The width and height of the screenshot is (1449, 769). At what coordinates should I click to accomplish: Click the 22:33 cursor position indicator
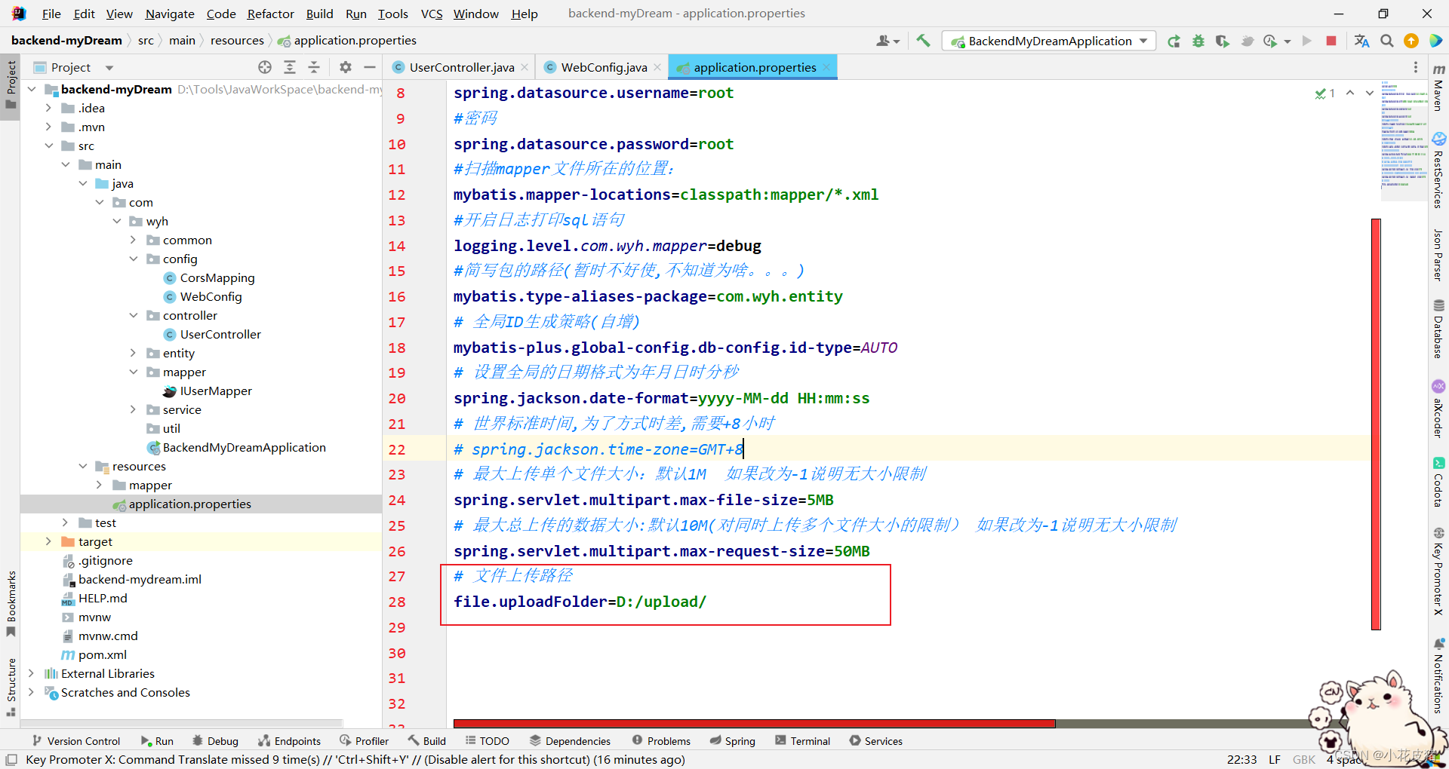(x=1241, y=759)
